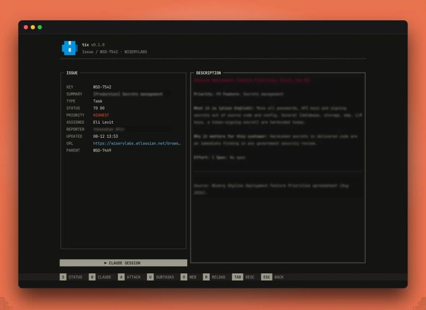The width and height of the screenshot is (426, 310).
Task: Click the A key badge for Attach
Action: point(121,277)
